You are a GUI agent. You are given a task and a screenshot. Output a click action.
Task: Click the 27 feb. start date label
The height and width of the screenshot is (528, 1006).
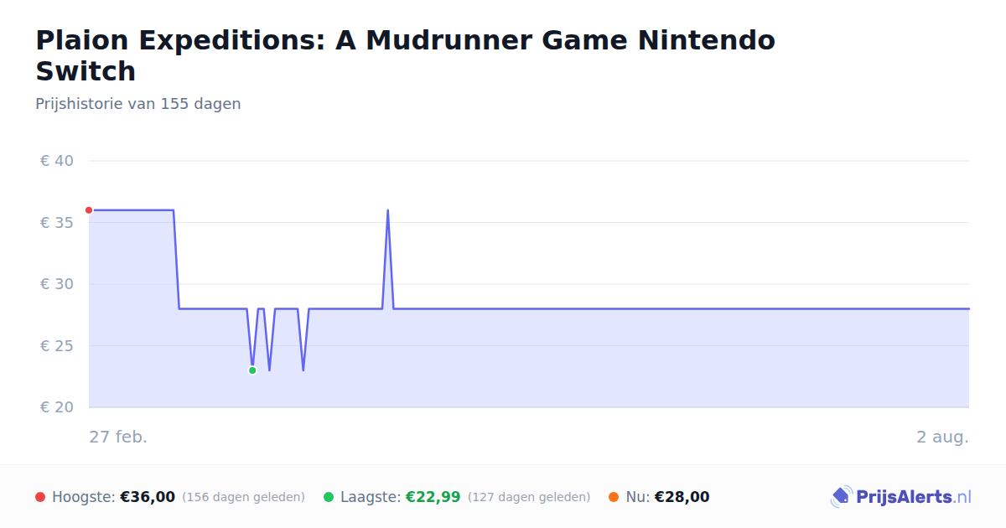(x=118, y=437)
